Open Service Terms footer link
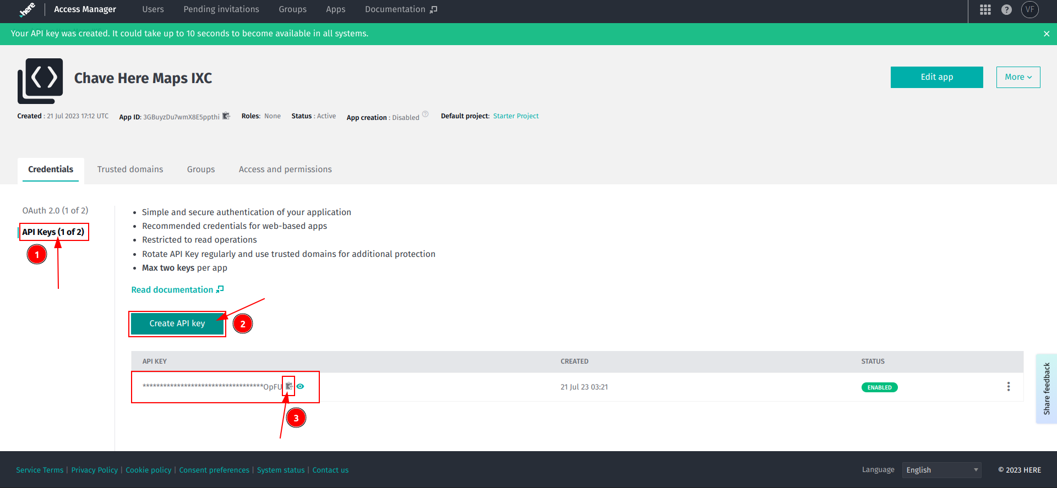1057x488 pixels. (x=40, y=470)
